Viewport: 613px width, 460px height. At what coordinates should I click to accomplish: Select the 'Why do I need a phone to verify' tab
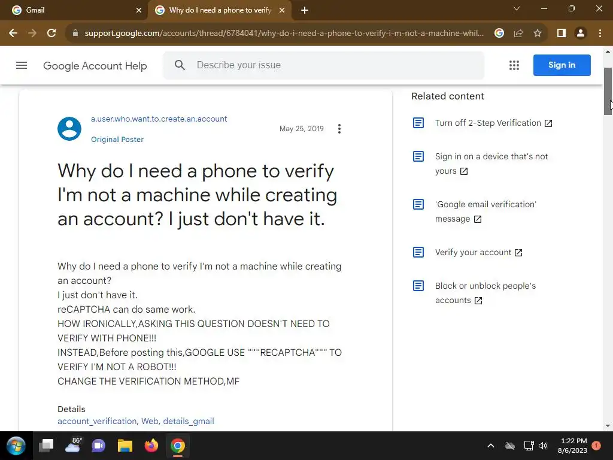pyautogui.click(x=220, y=10)
